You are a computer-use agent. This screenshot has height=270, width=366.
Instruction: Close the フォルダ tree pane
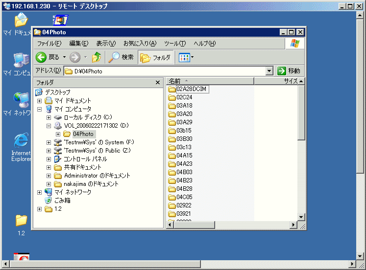click(x=158, y=83)
